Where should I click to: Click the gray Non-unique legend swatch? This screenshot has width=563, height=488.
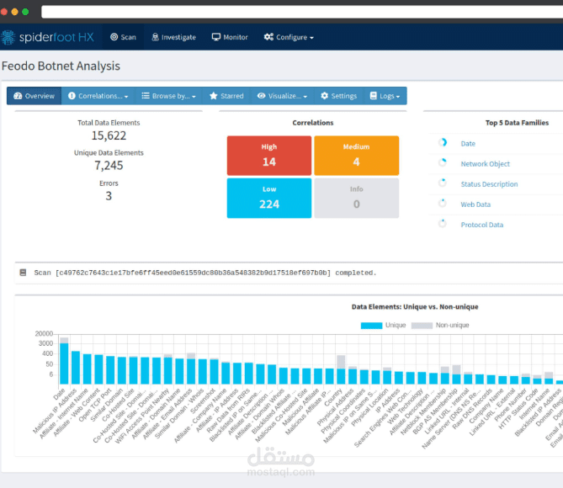422,326
